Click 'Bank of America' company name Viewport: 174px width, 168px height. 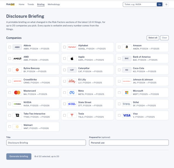pos(142,57)
